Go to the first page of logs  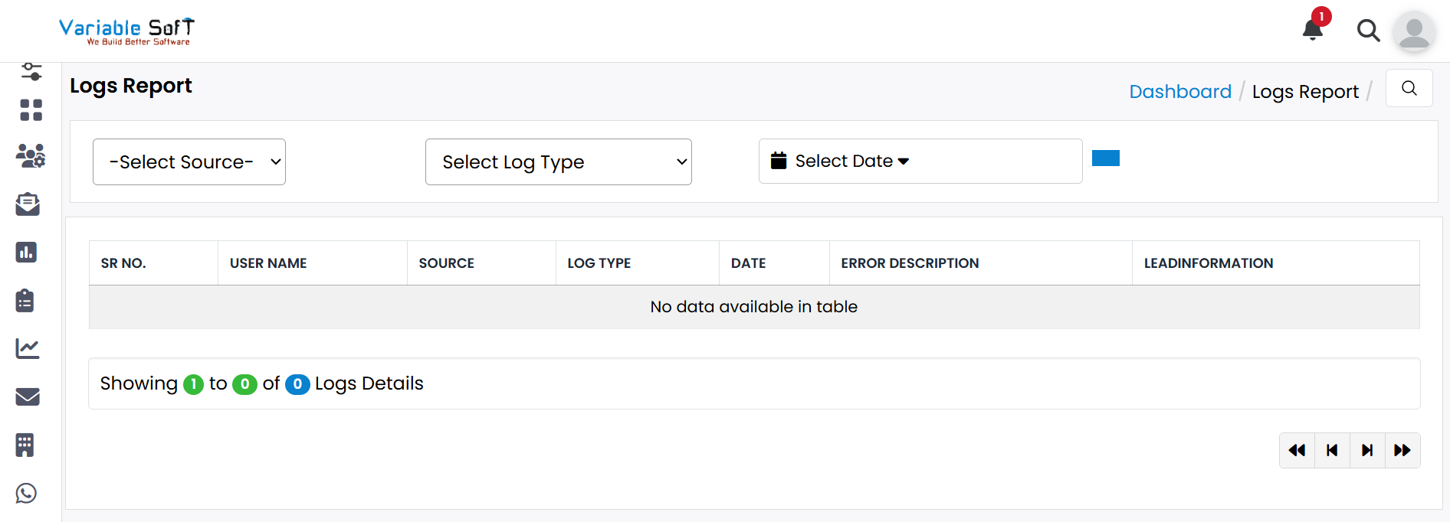click(1297, 450)
